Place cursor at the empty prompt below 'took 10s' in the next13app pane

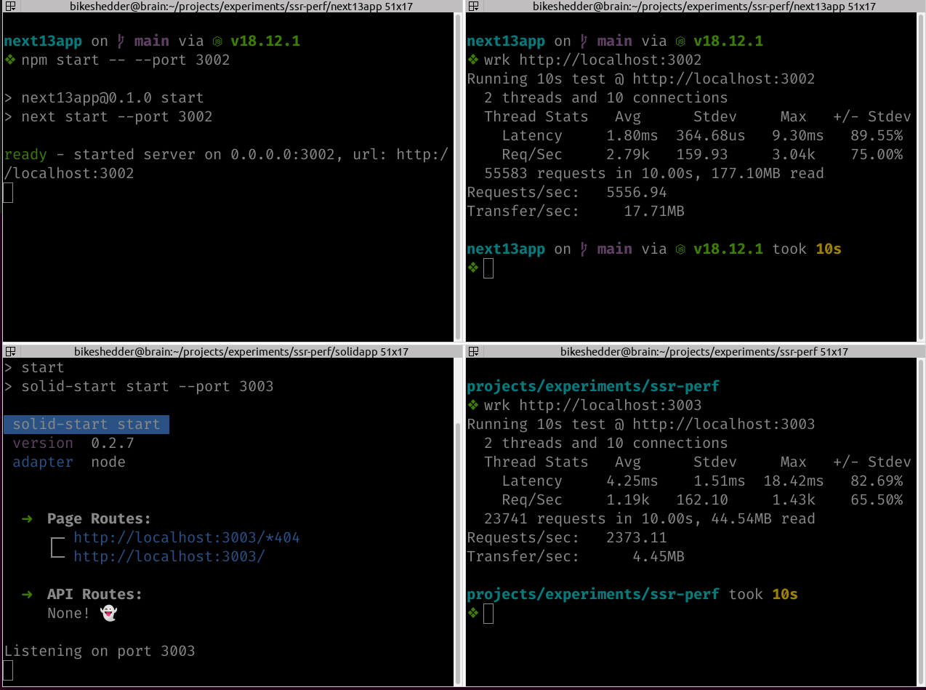click(488, 268)
